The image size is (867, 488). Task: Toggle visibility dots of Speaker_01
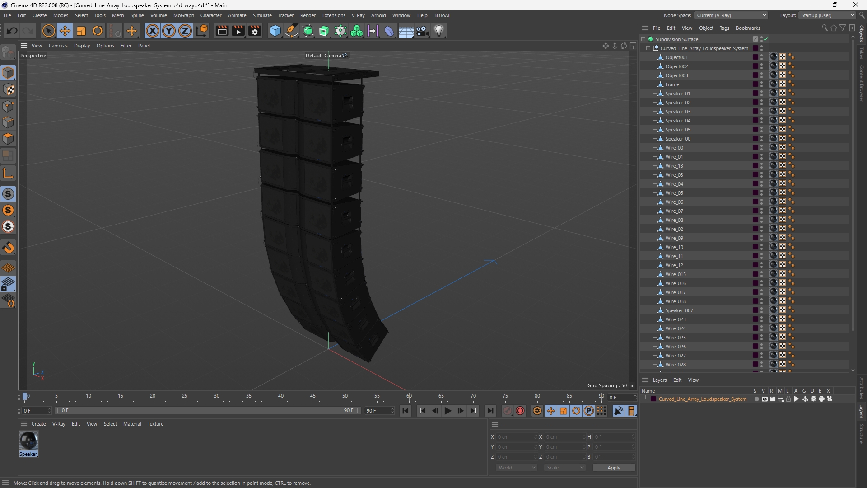[x=761, y=94]
